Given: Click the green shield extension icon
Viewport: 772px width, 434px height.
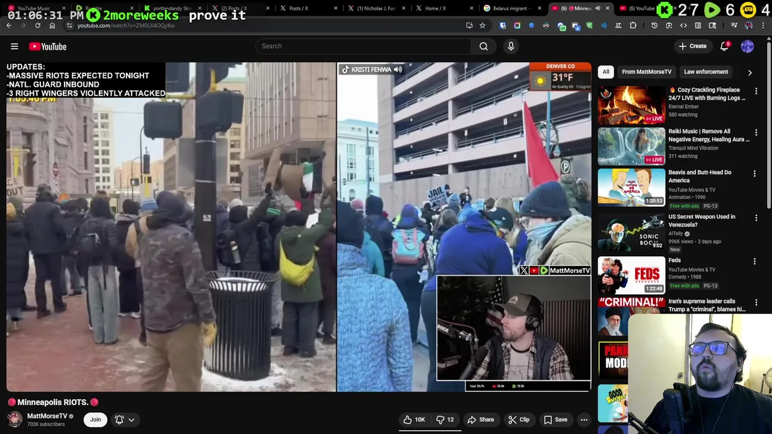Looking at the screenshot, I should pos(589,25).
